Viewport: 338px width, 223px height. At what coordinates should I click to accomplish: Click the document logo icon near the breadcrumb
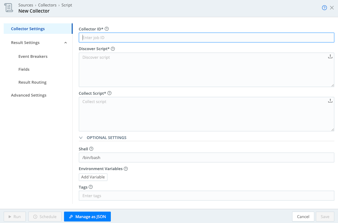(x=8, y=8)
